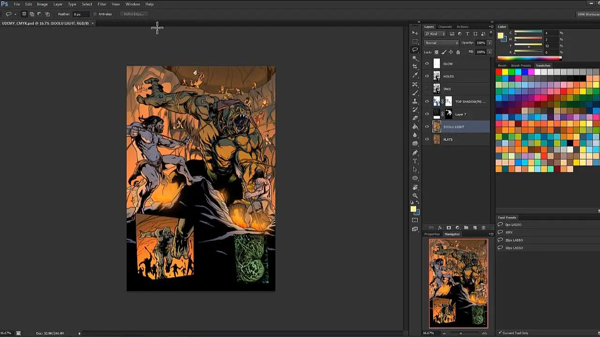Open the Opacity slider dropdown arrow
Viewport: 600px width, 337px height.
tap(489, 43)
